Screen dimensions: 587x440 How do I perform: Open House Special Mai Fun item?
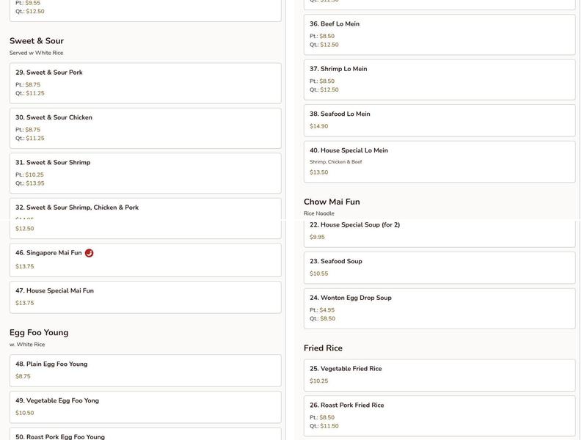click(x=144, y=296)
